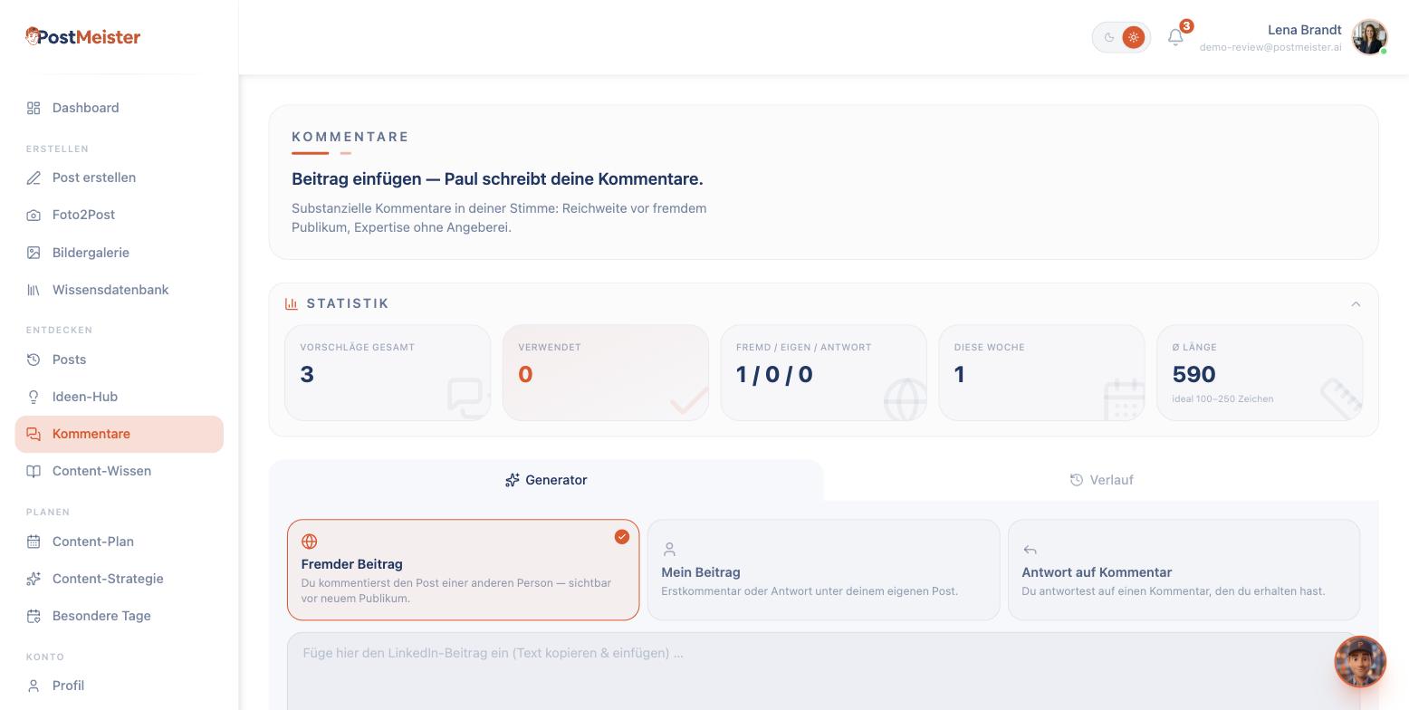Collapse the Statistik section chevron
The image size is (1409, 710).
(1356, 304)
